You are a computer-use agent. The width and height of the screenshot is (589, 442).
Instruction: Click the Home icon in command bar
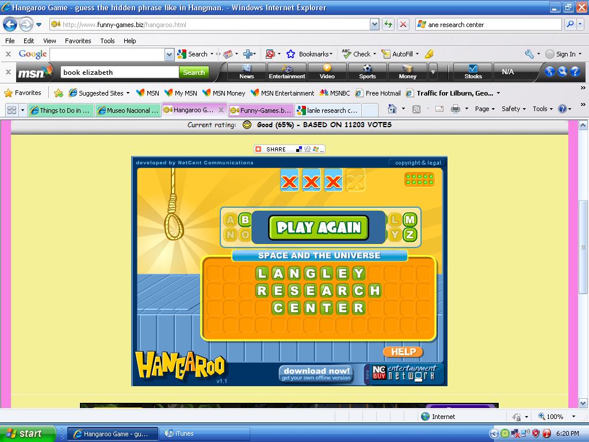tap(392, 109)
